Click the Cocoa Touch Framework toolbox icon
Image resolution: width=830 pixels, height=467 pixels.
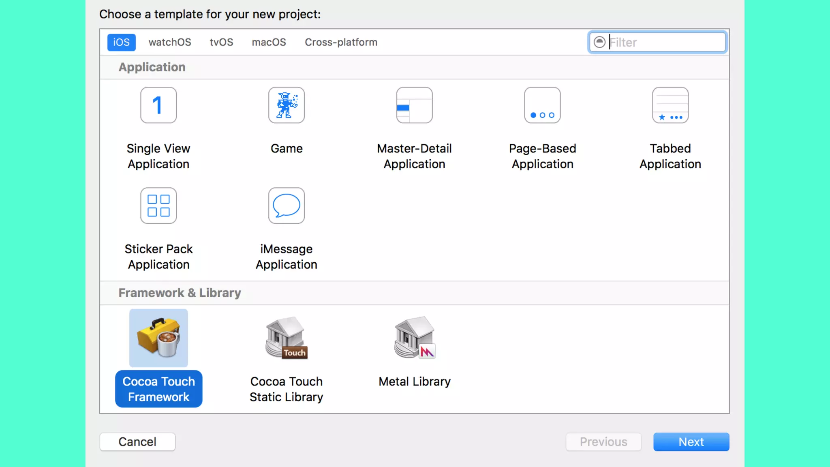point(158,338)
